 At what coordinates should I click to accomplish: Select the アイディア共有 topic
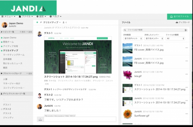11,46
